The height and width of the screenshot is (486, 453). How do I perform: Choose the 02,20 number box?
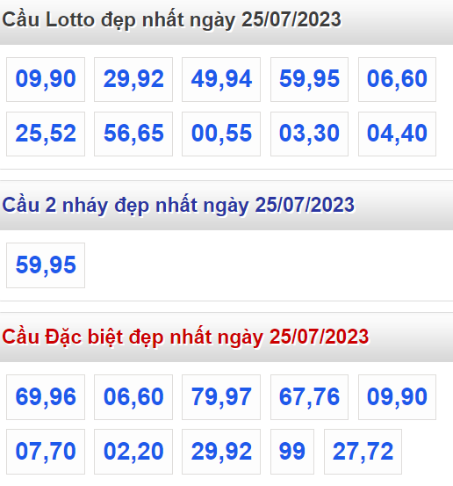click(x=133, y=452)
